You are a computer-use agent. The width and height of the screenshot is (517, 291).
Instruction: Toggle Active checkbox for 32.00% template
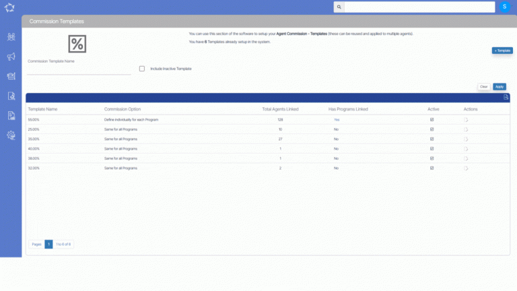(432, 168)
